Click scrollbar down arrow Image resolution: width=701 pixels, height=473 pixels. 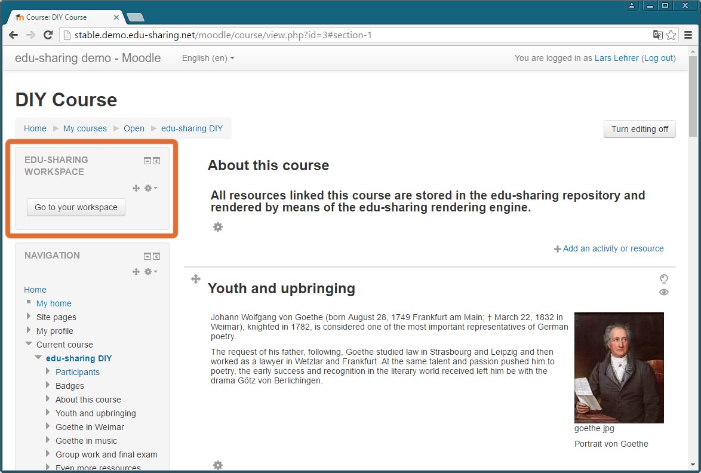pos(693,465)
